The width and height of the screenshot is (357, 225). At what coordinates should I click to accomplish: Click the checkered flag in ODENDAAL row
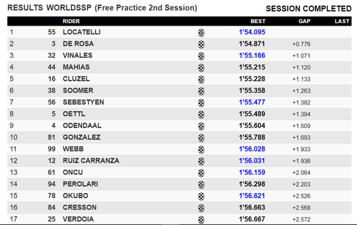click(x=201, y=126)
